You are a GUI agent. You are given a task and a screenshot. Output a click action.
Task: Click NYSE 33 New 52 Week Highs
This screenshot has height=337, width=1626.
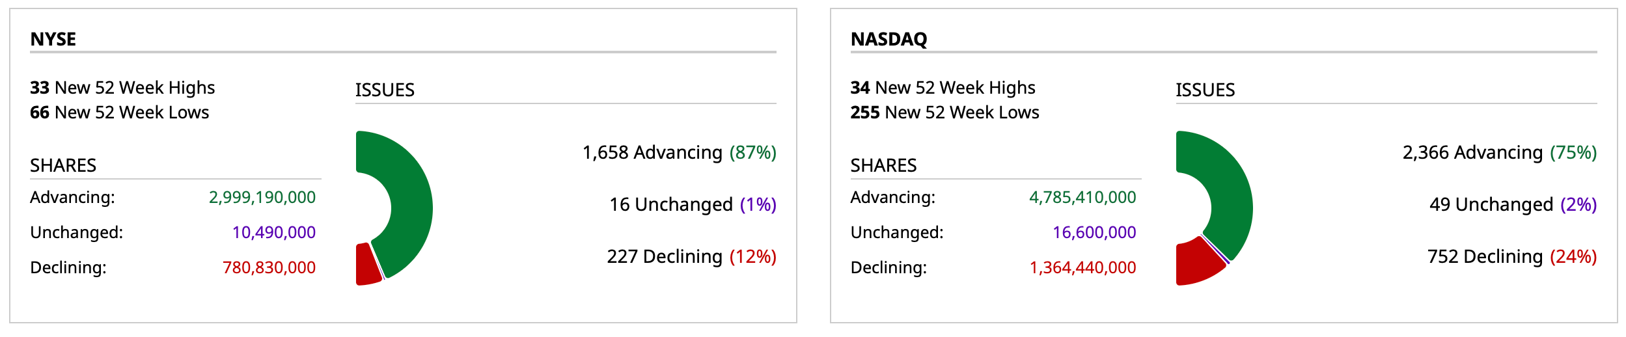point(122,88)
